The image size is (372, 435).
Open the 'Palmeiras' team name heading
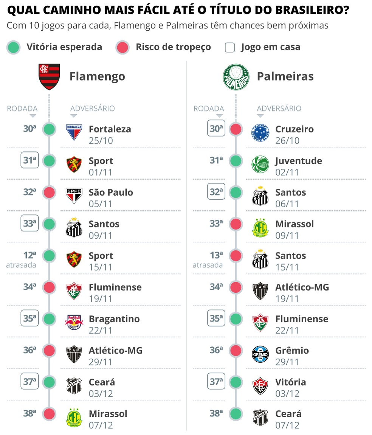tap(285, 76)
